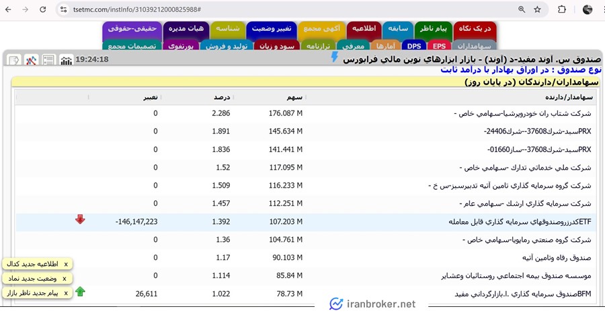This screenshot has height=315, width=605.
Task: Click green up arrow on BFM row
Action: point(80,292)
